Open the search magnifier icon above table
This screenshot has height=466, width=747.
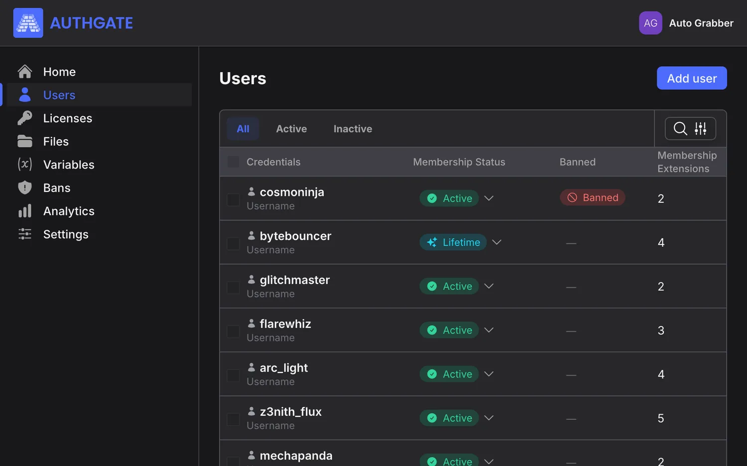(x=680, y=128)
